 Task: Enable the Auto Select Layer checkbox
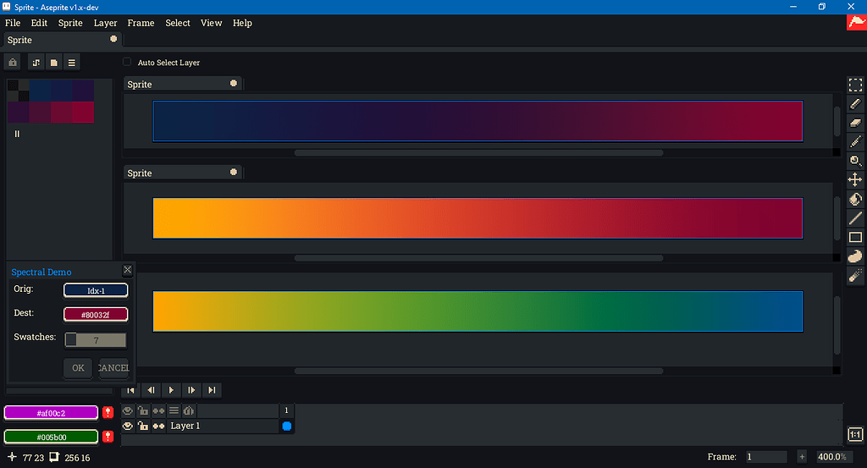click(x=128, y=62)
